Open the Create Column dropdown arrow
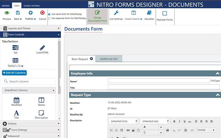 [x=141, y=19]
